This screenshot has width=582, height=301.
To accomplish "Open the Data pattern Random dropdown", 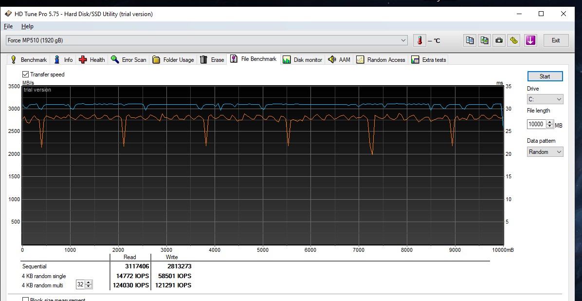I will coord(545,151).
